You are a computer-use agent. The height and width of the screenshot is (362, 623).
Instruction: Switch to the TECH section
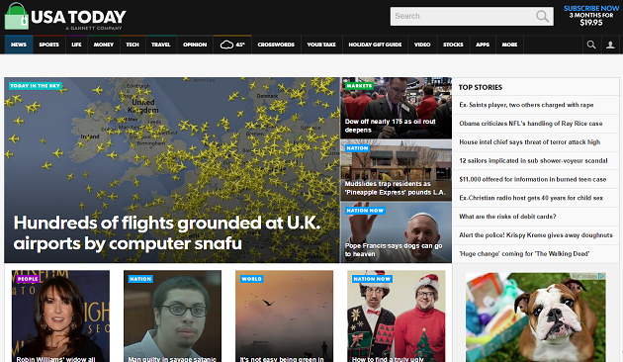click(x=133, y=45)
